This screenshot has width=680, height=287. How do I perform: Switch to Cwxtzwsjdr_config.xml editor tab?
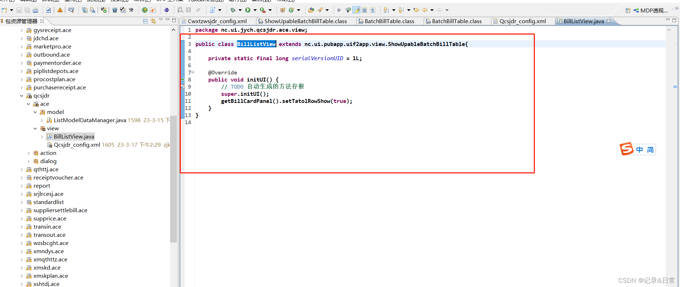217,21
